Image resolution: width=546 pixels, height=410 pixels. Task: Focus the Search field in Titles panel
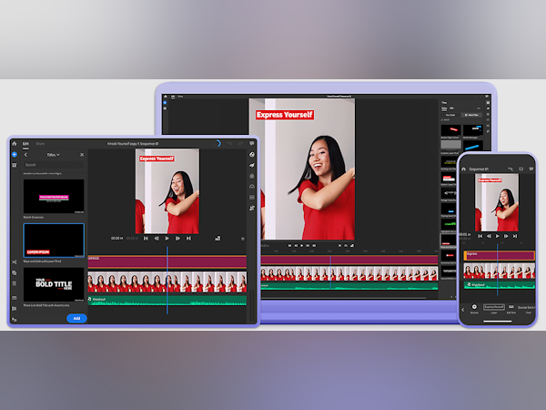(x=54, y=165)
